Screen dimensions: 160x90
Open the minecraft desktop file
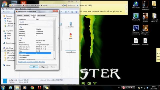click(145, 41)
